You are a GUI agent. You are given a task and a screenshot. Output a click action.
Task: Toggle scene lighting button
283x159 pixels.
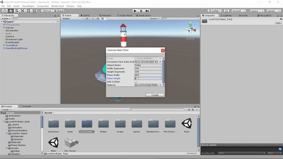(93, 19)
